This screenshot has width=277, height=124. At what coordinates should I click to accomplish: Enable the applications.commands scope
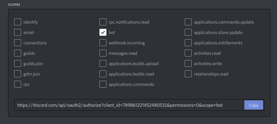point(103,84)
